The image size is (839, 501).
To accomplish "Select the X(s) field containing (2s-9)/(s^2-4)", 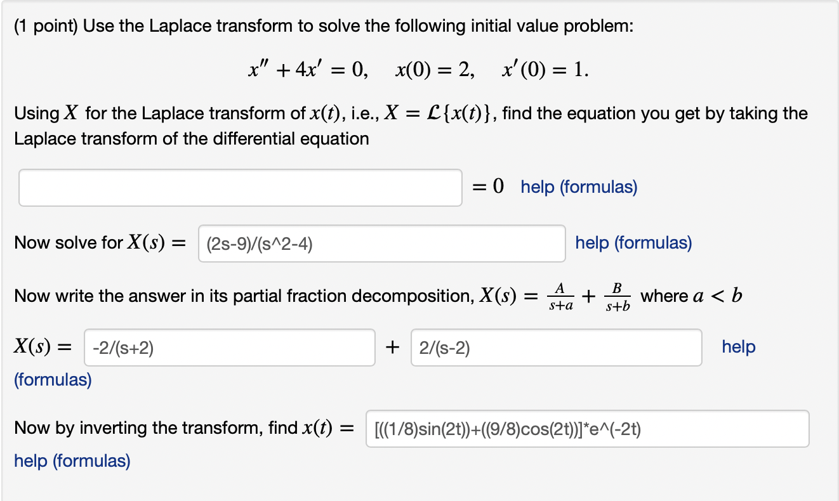I will (381, 244).
